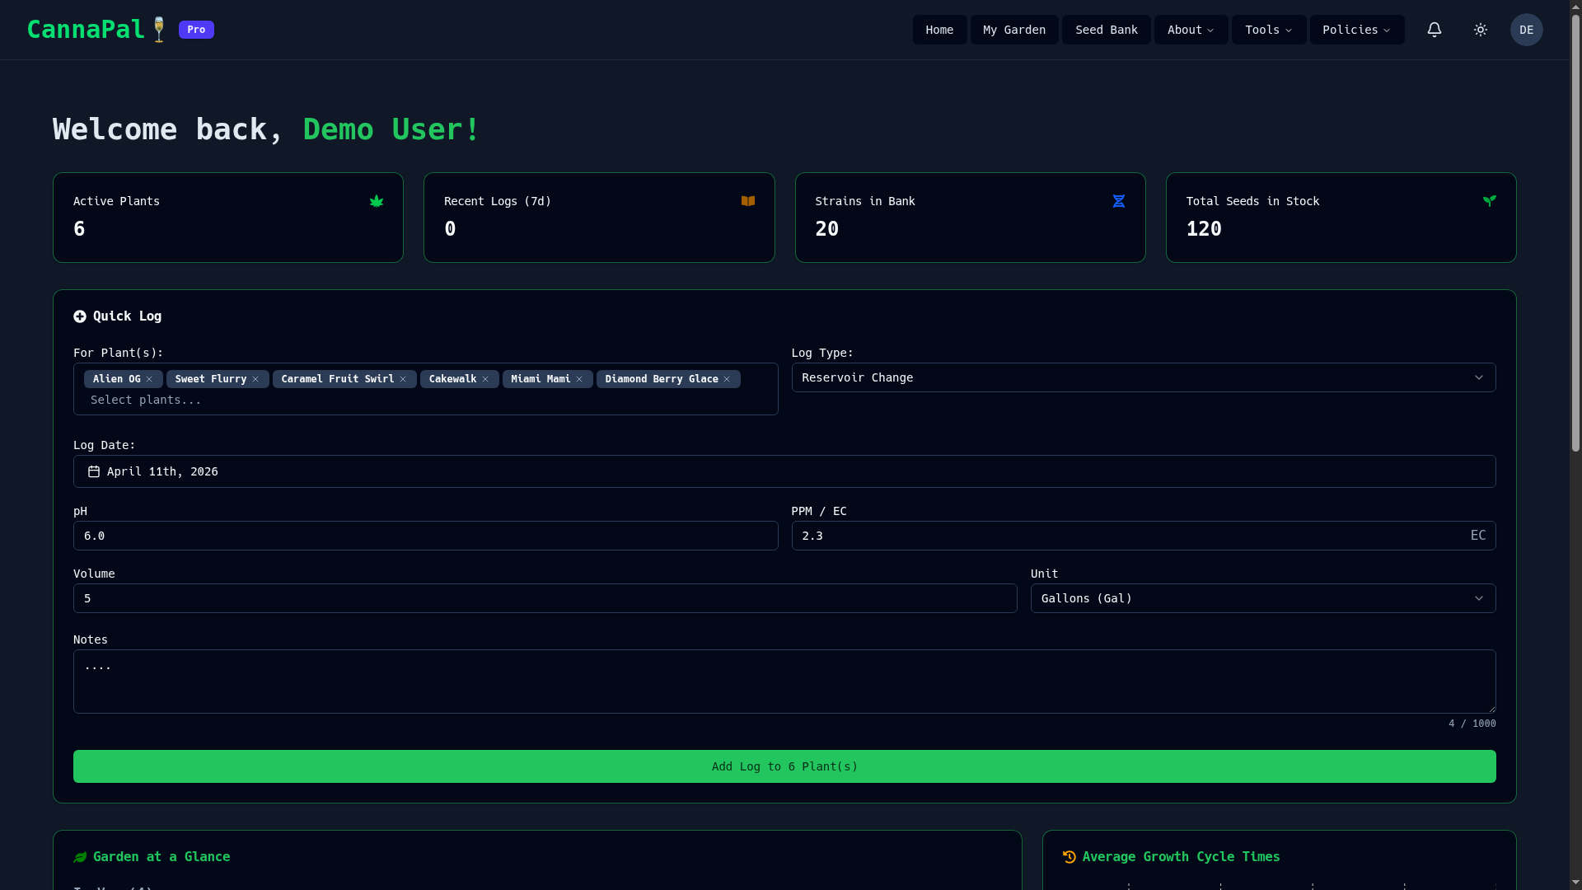Screen dimensions: 1582x890
Task: Open the DE profile avatar
Action: 1526,30
